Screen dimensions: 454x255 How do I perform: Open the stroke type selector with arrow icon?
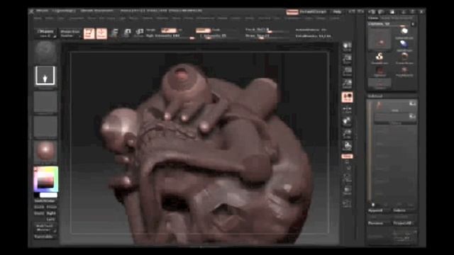click(x=45, y=76)
